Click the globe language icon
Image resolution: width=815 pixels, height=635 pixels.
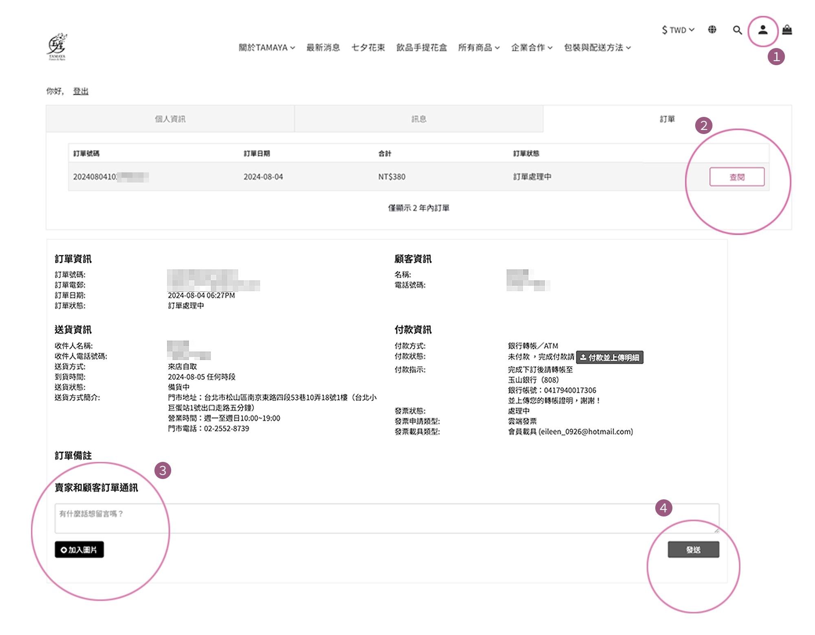(x=712, y=30)
